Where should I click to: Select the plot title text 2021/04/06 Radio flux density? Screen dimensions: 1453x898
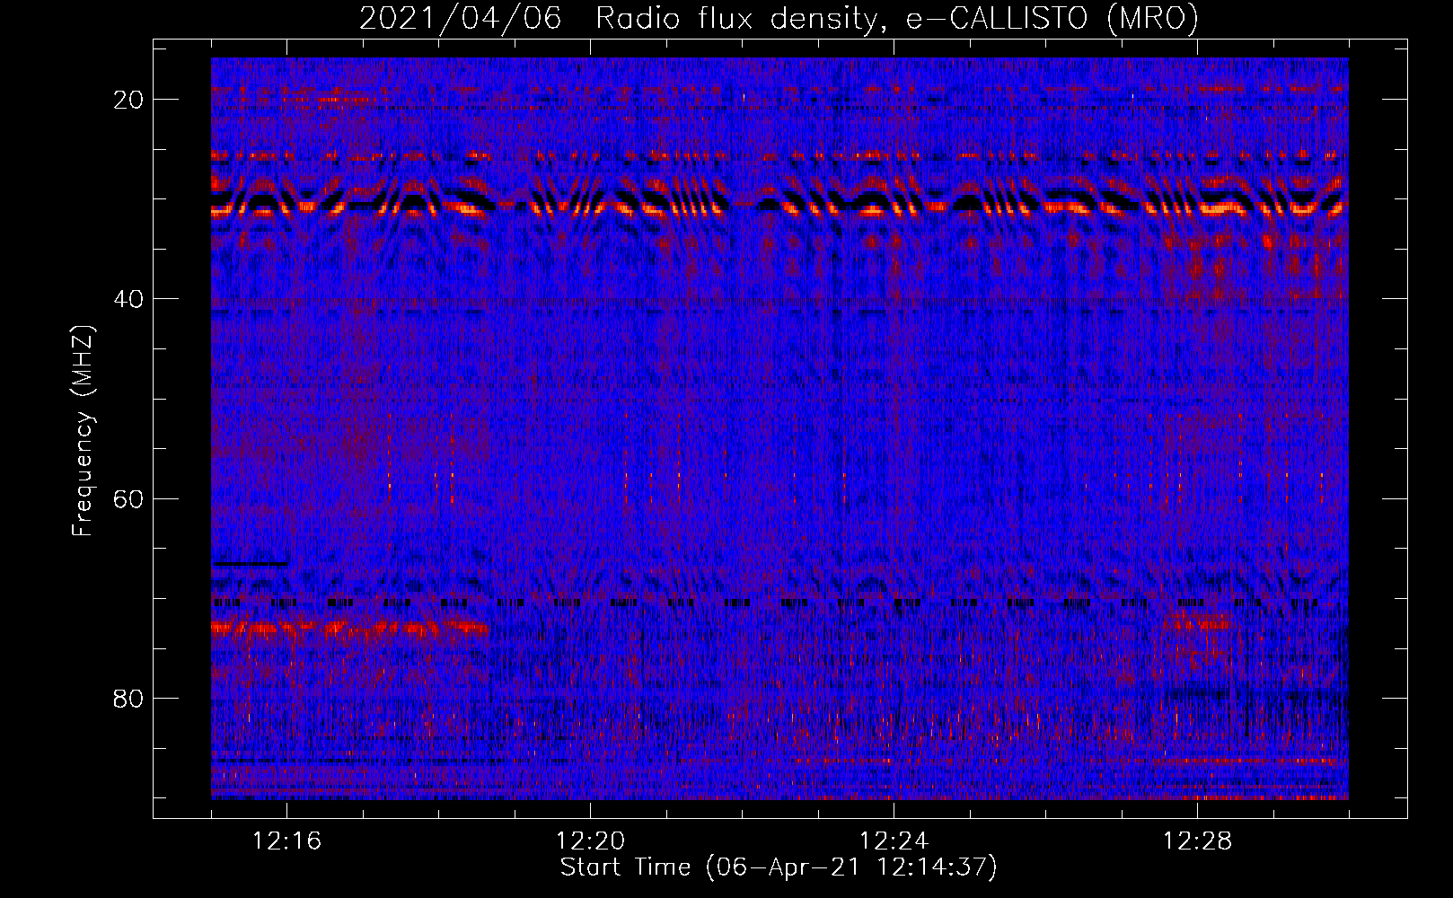(x=779, y=18)
